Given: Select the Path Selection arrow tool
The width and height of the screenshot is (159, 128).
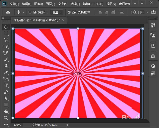Looking at the screenshot, I should 6,98.
